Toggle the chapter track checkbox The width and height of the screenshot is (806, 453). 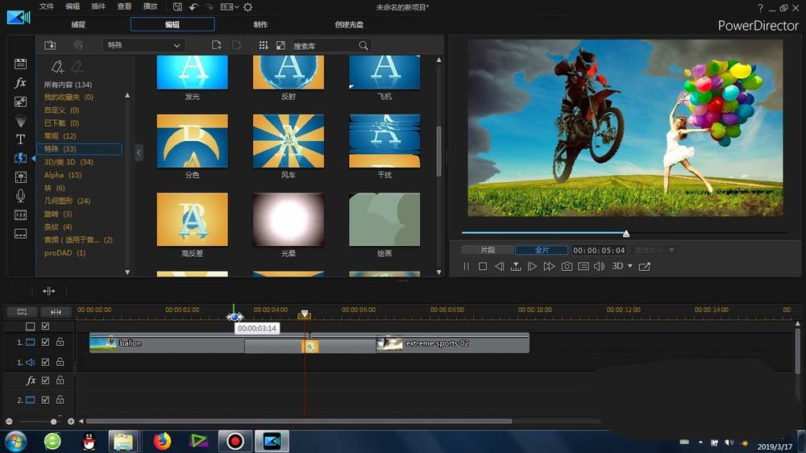[x=45, y=326]
